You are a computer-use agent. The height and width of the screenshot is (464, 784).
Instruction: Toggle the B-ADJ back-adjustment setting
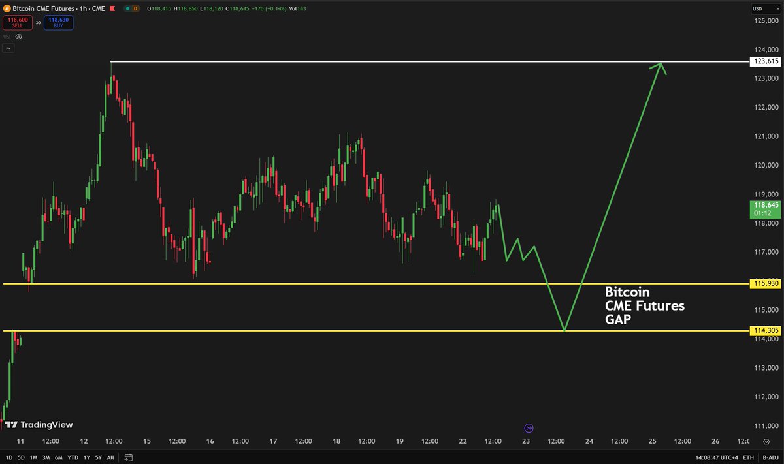(770, 457)
